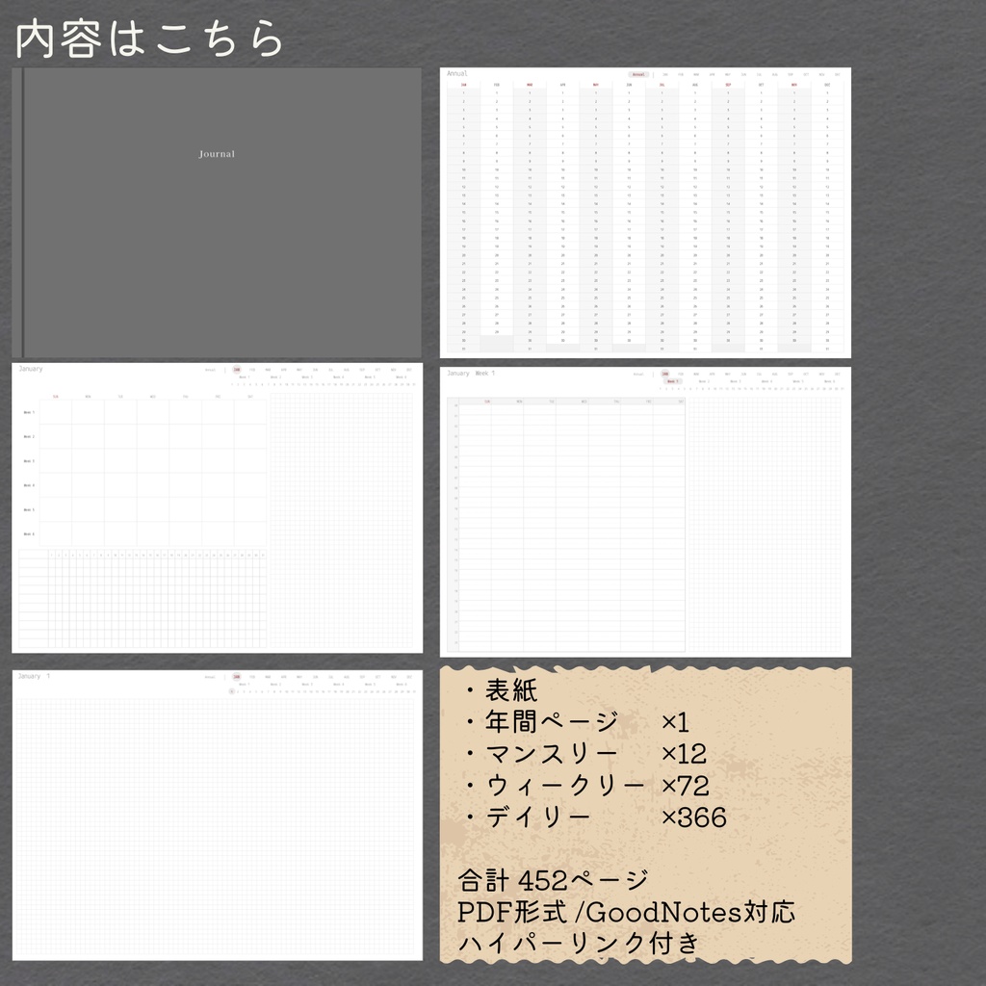Click the マンスリー list item
986x986 pixels.
pyautogui.click(x=552, y=753)
